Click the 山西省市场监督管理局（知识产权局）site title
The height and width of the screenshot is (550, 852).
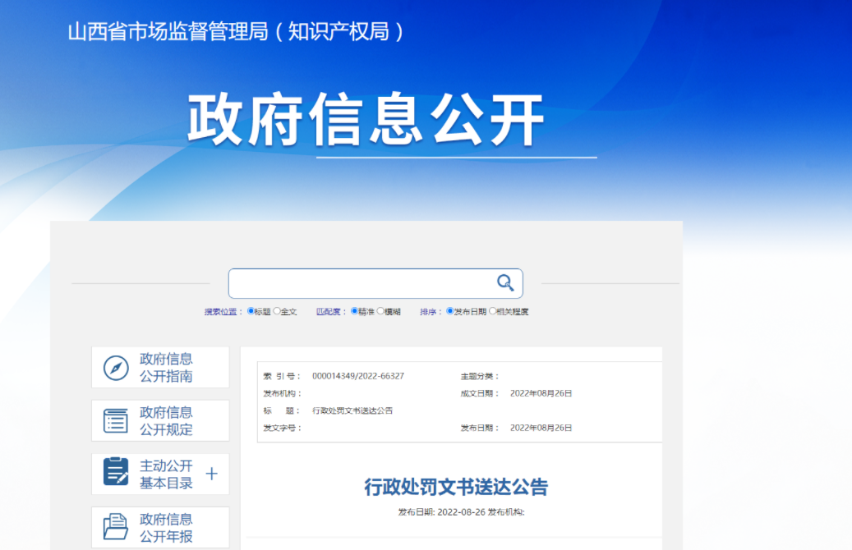pyautogui.click(x=237, y=31)
